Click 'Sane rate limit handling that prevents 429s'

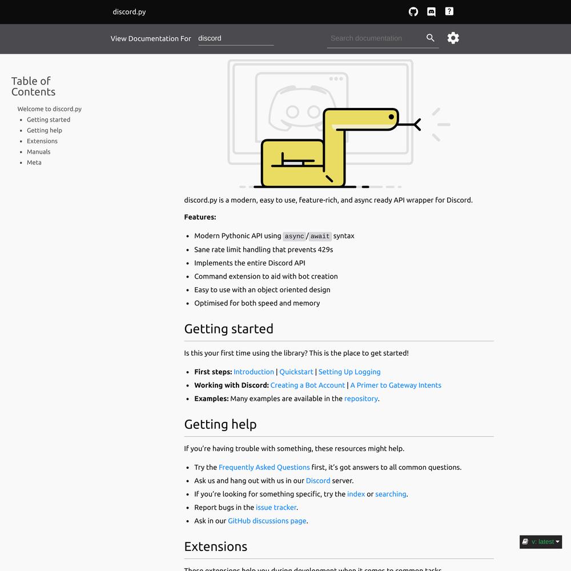tap(263, 250)
